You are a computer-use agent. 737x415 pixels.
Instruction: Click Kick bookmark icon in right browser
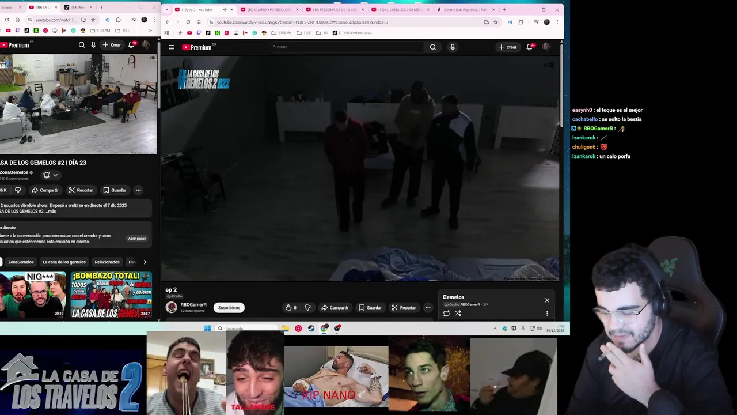coord(217,33)
